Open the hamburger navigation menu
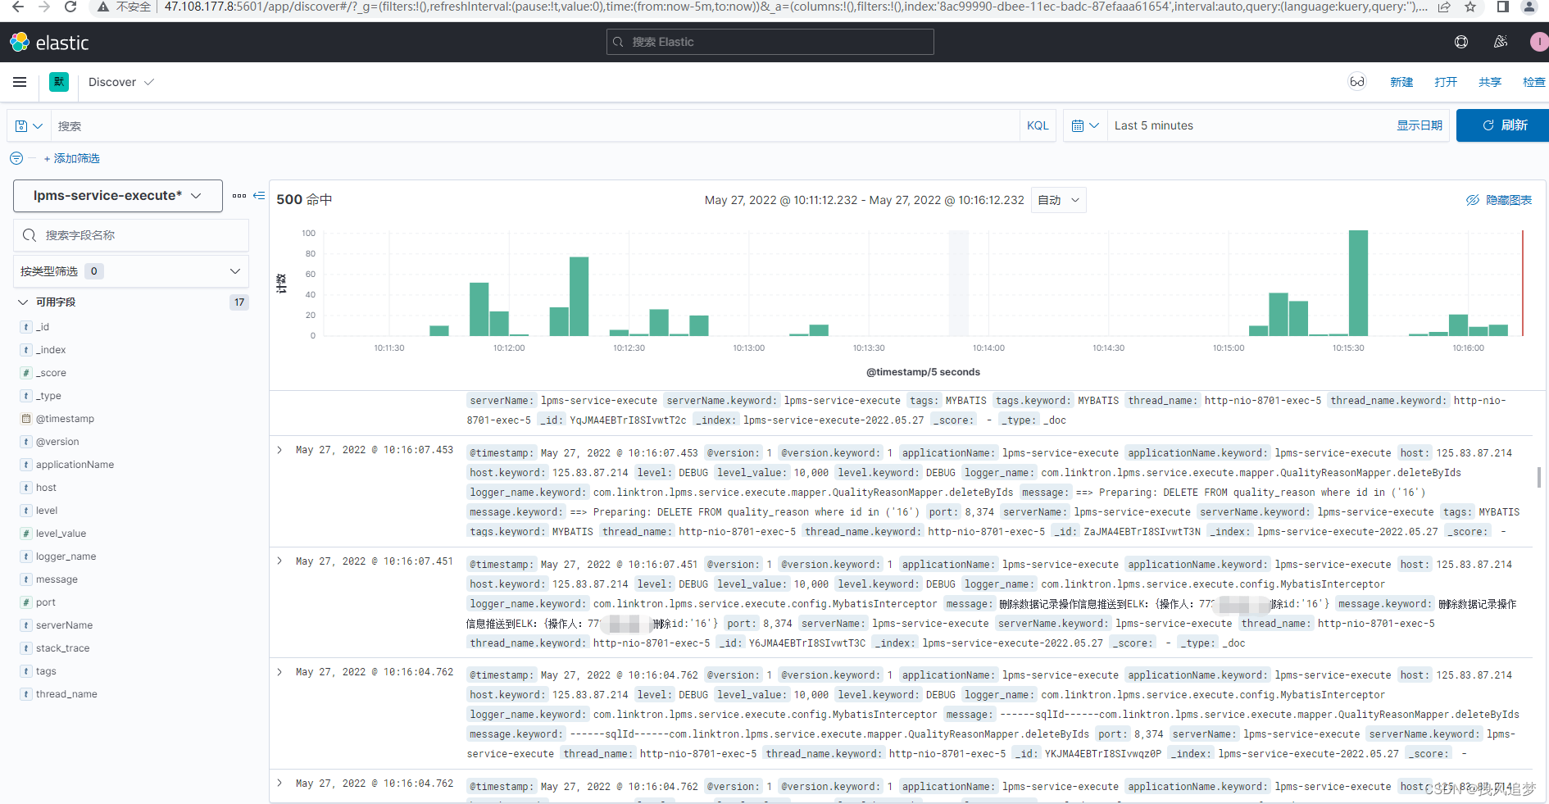This screenshot has width=1549, height=804. 20,82
